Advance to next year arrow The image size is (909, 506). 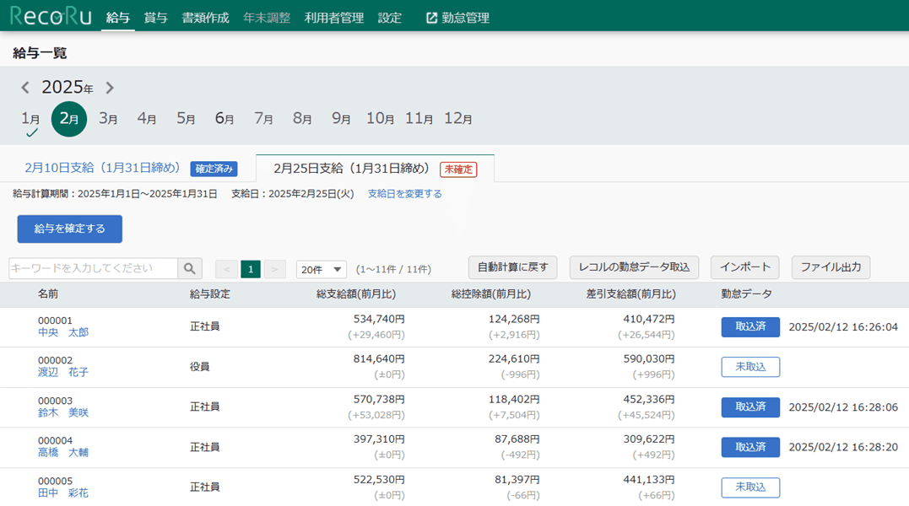tap(110, 88)
